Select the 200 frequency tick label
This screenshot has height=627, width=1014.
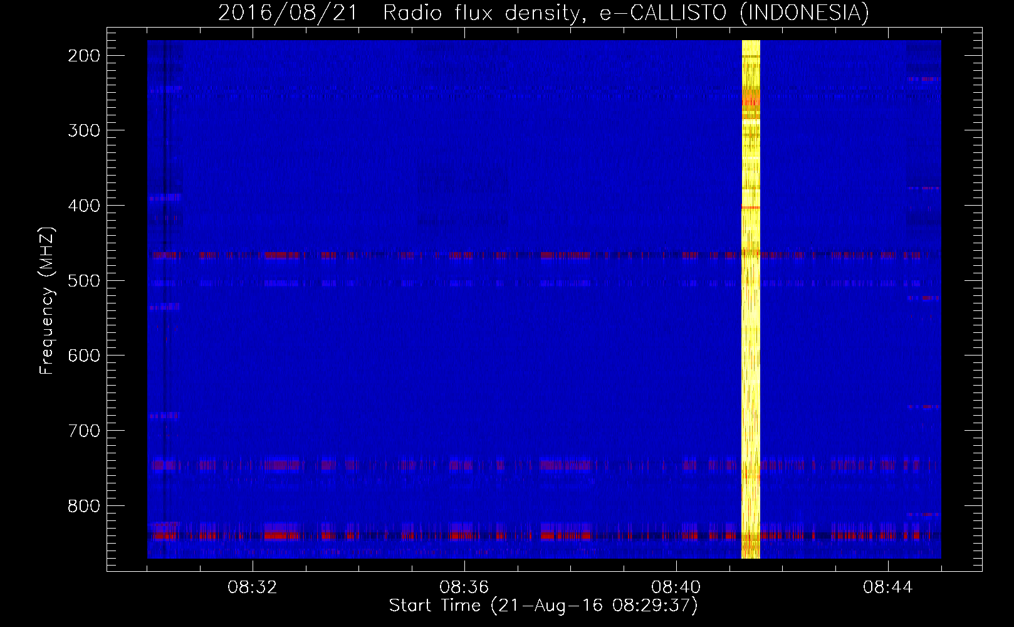84,56
